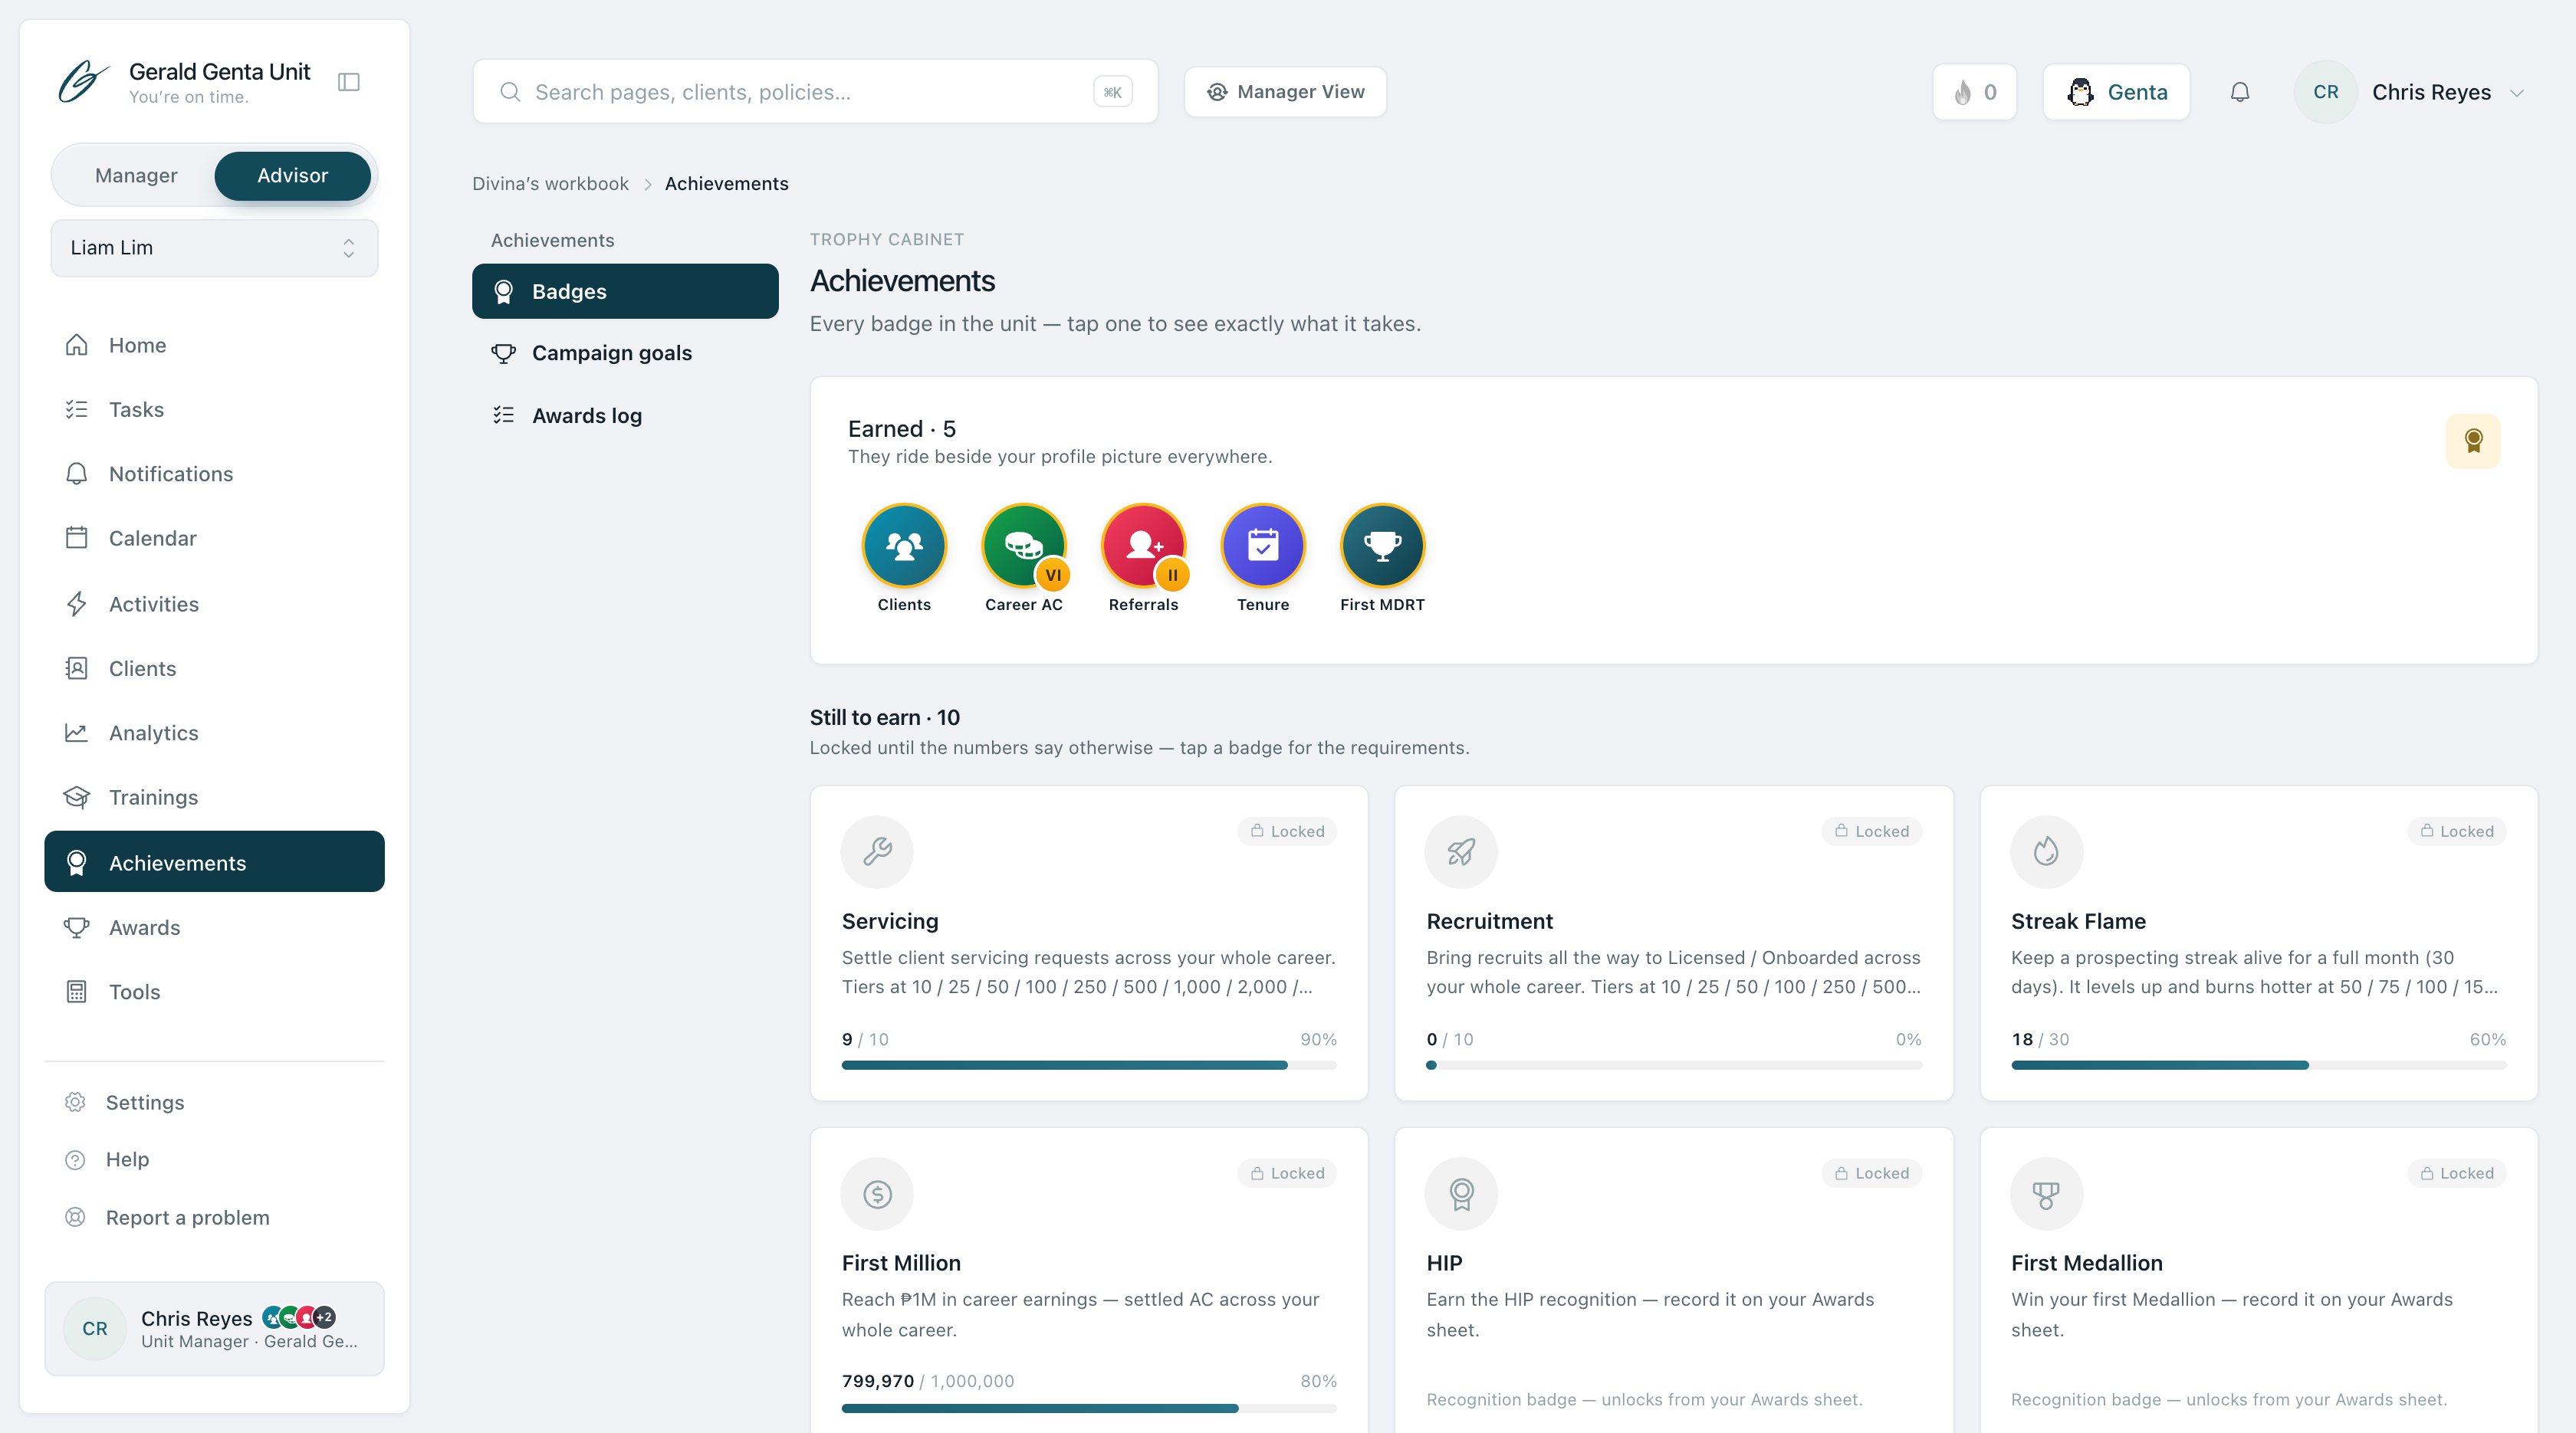
Task: Open Chris Reyes profile card in sidebar
Action: [214, 1329]
